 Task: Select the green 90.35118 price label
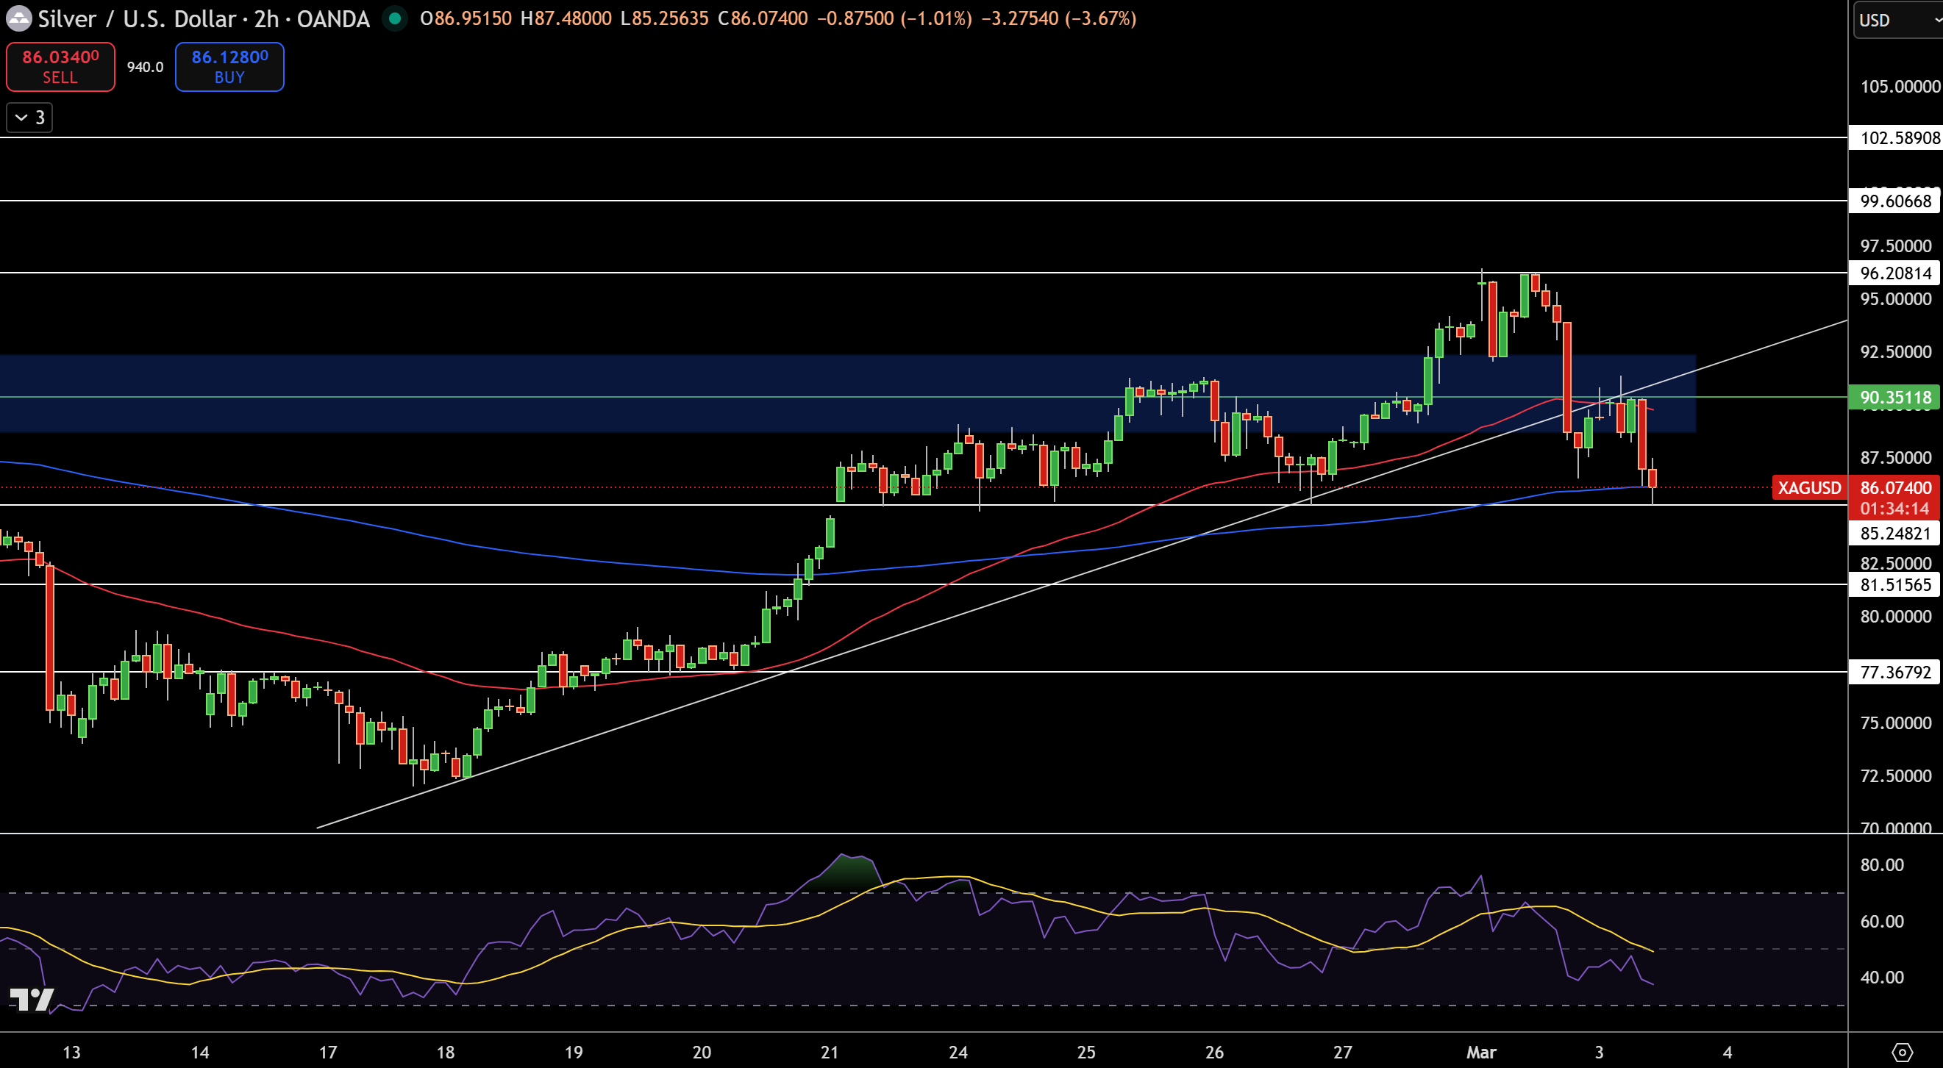[1894, 397]
